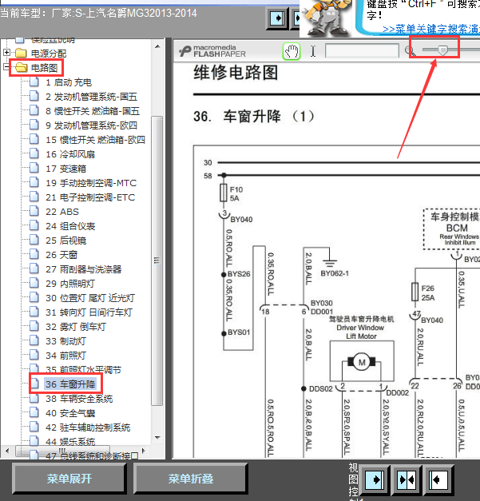Click the zoom slider thumb
This screenshot has height=501, width=480.
click(x=442, y=50)
